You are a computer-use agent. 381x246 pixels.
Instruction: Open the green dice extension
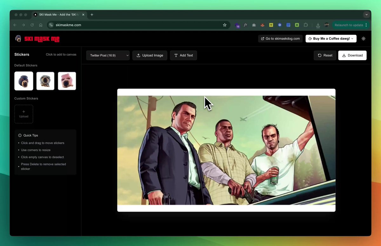(297, 25)
